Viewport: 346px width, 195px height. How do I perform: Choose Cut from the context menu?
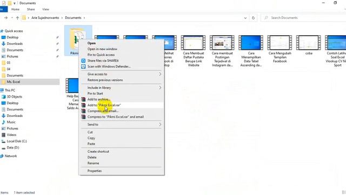(x=90, y=132)
